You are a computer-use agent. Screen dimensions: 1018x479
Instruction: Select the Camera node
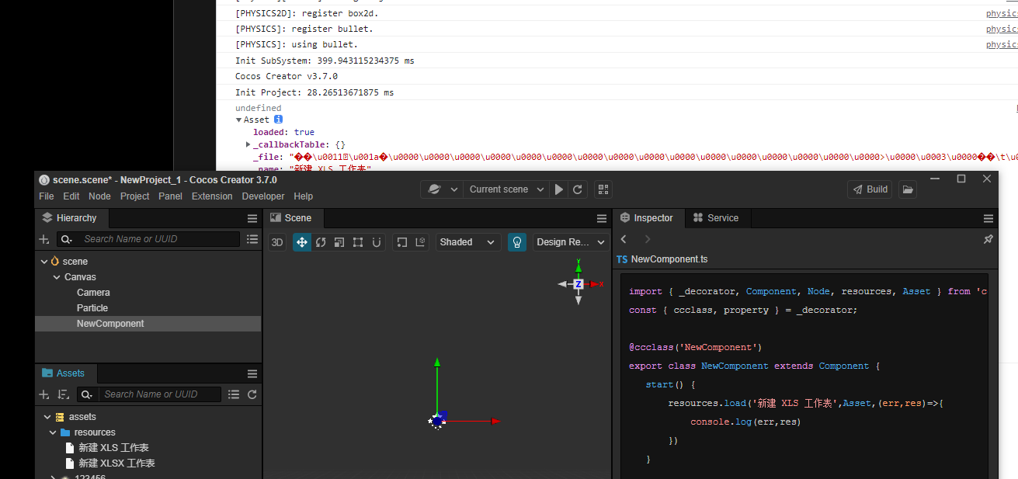93,293
